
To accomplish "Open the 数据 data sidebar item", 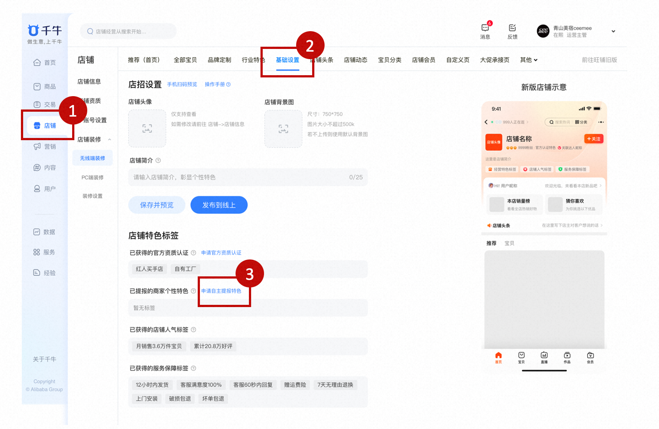I will 44,232.
